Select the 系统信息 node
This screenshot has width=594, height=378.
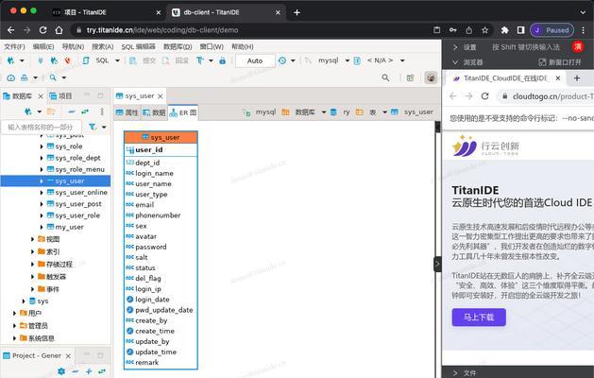point(42,338)
